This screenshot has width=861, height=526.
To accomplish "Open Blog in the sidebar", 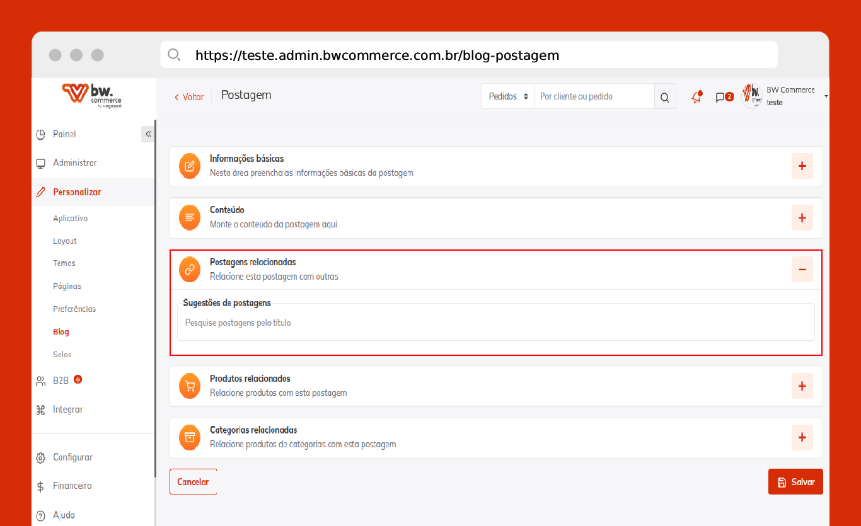I will coord(61,331).
